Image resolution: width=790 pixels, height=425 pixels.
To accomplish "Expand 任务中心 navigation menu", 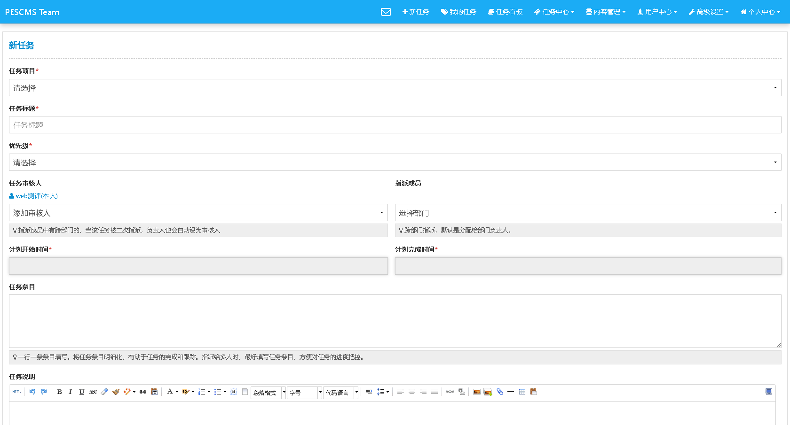I will point(554,12).
